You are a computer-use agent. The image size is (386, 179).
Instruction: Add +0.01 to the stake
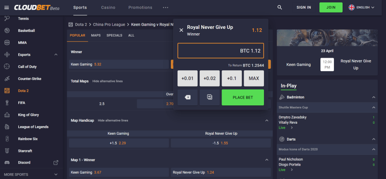(187, 78)
